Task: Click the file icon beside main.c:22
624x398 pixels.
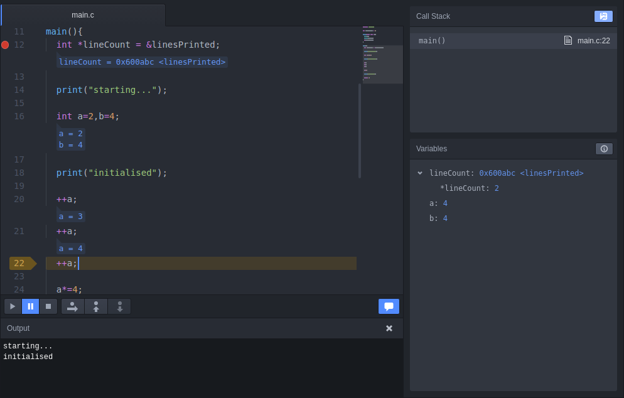Action: click(x=568, y=41)
